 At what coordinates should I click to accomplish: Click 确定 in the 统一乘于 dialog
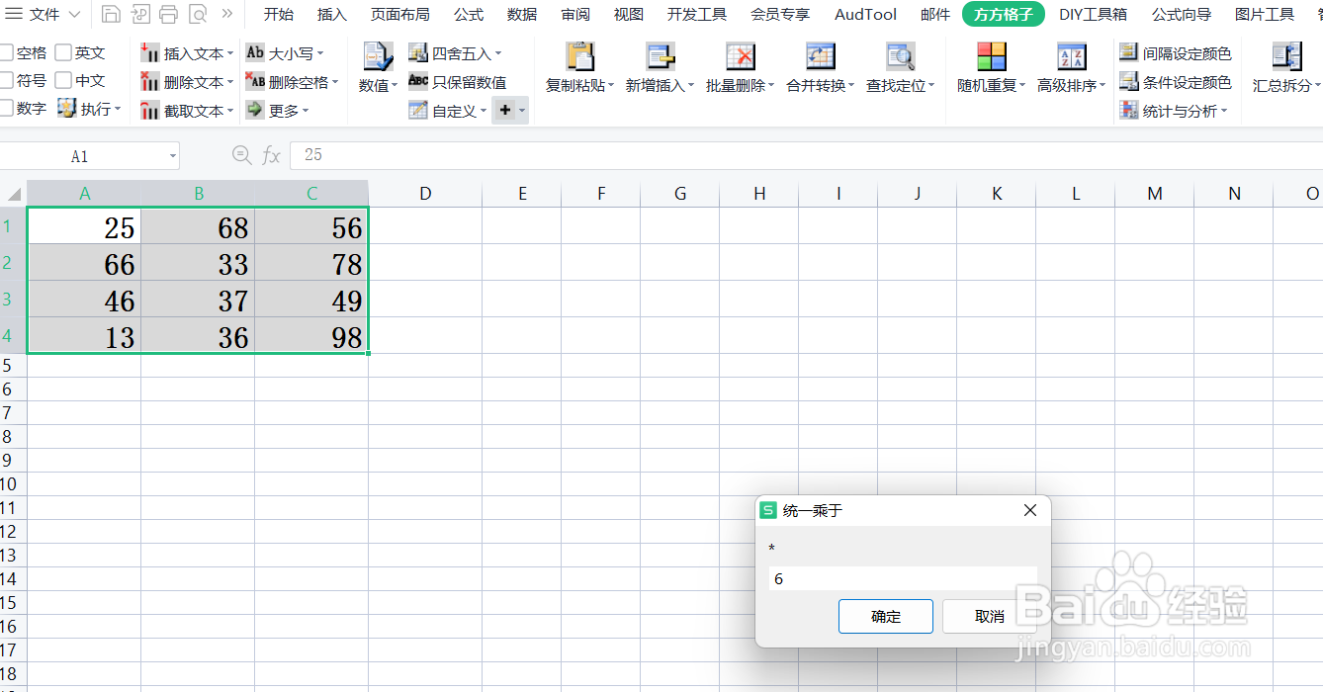pyautogui.click(x=886, y=616)
